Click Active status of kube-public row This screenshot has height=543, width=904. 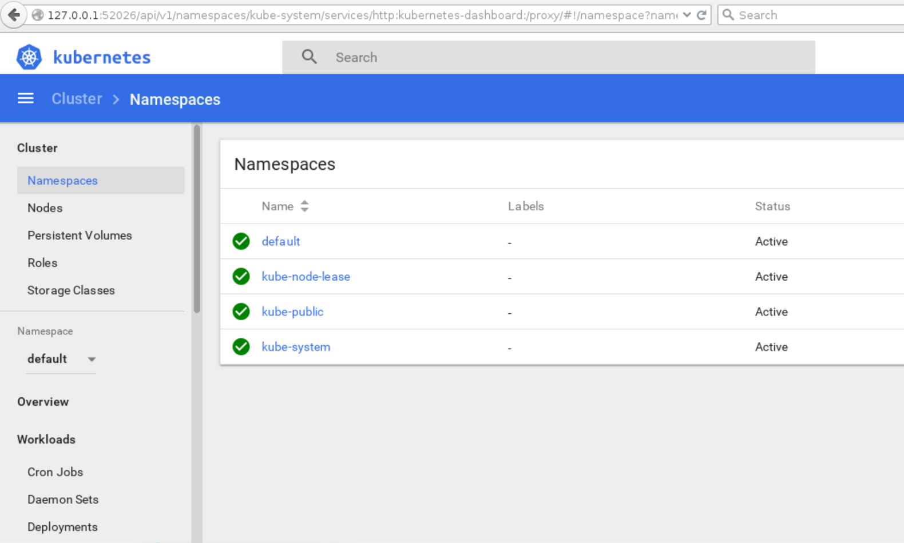(x=771, y=312)
